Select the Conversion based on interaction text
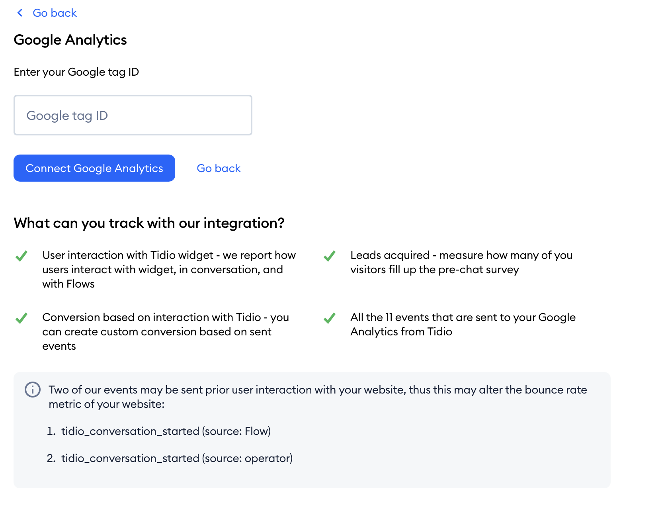This screenshot has height=517, width=664. click(x=166, y=331)
